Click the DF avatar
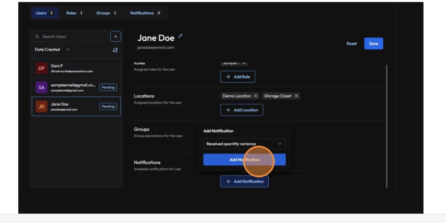Image resolution: width=446 pixels, height=223 pixels. (42, 68)
